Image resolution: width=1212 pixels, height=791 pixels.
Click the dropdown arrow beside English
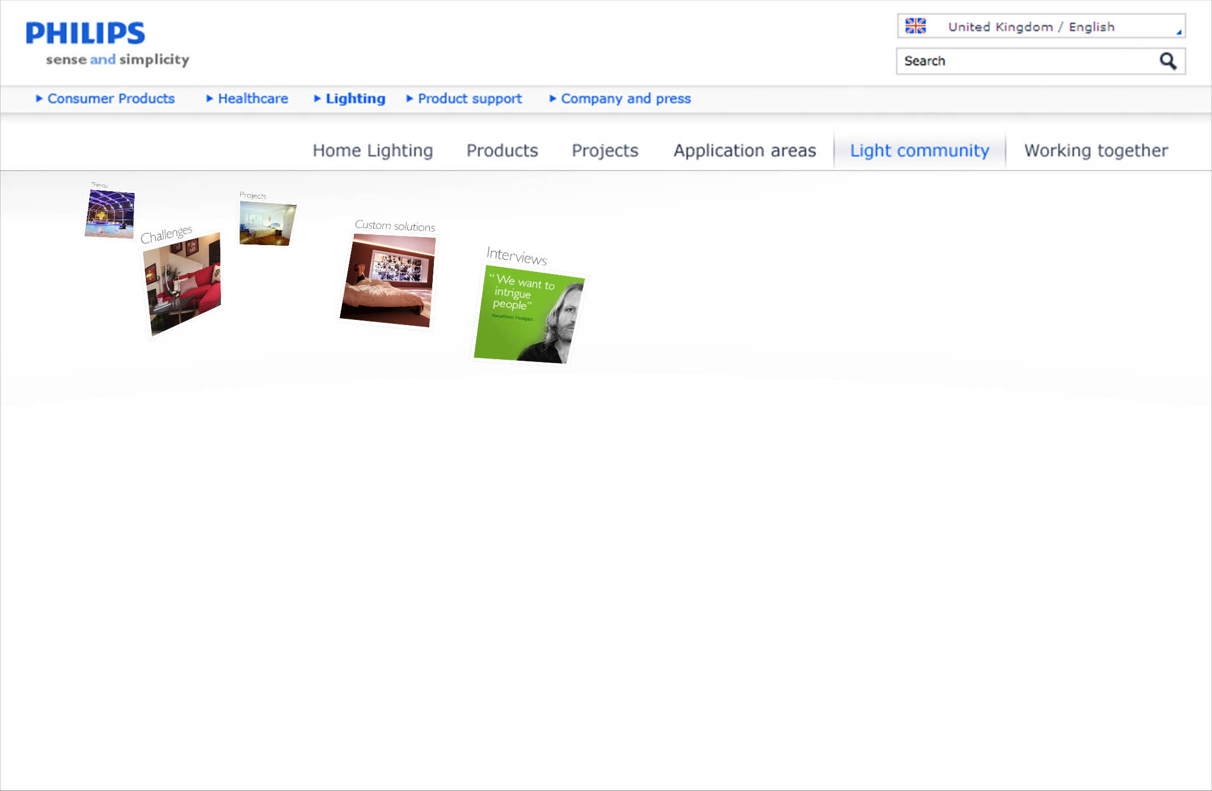pos(1178,32)
